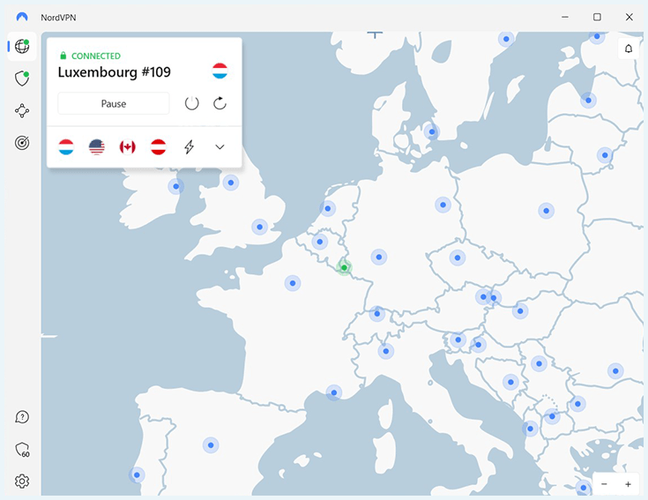The height and width of the screenshot is (500, 648).
Task: Select the Marseille server pin
Action: (334, 392)
